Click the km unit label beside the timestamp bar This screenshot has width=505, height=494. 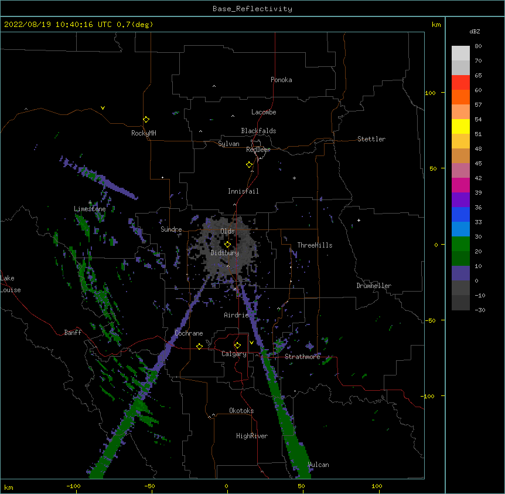click(436, 25)
